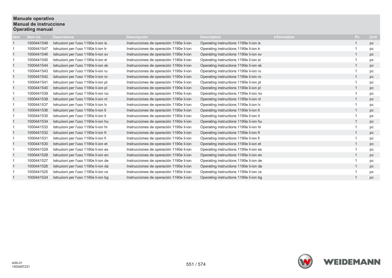Select item number 1000441547
The width and height of the screenshot is (392, 278).
[38, 49]
